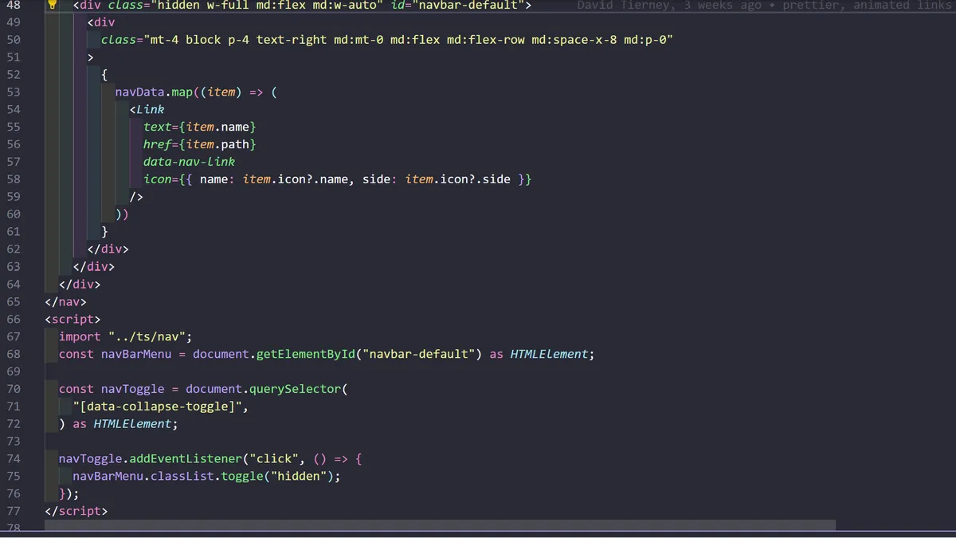956x538 pixels.
Task: Click the opening "<script>" tag
Action: click(x=72, y=320)
